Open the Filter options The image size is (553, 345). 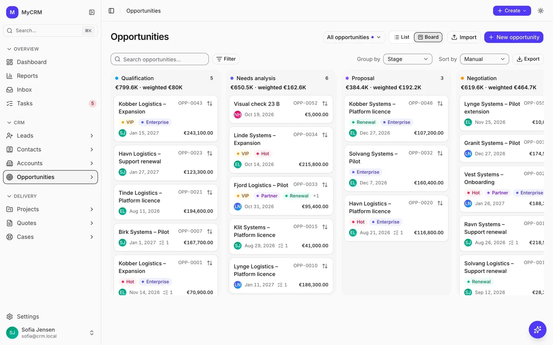click(x=226, y=59)
